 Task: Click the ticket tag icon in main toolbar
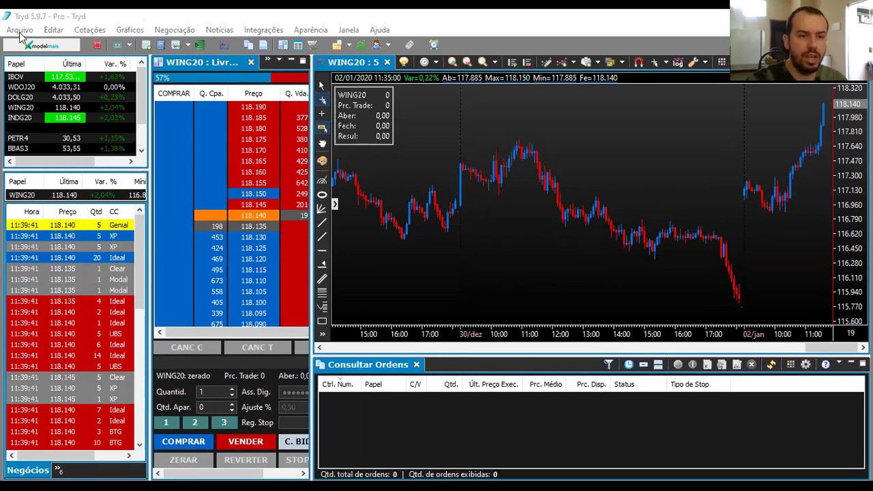pyautogui.click(x=409, y=45)
